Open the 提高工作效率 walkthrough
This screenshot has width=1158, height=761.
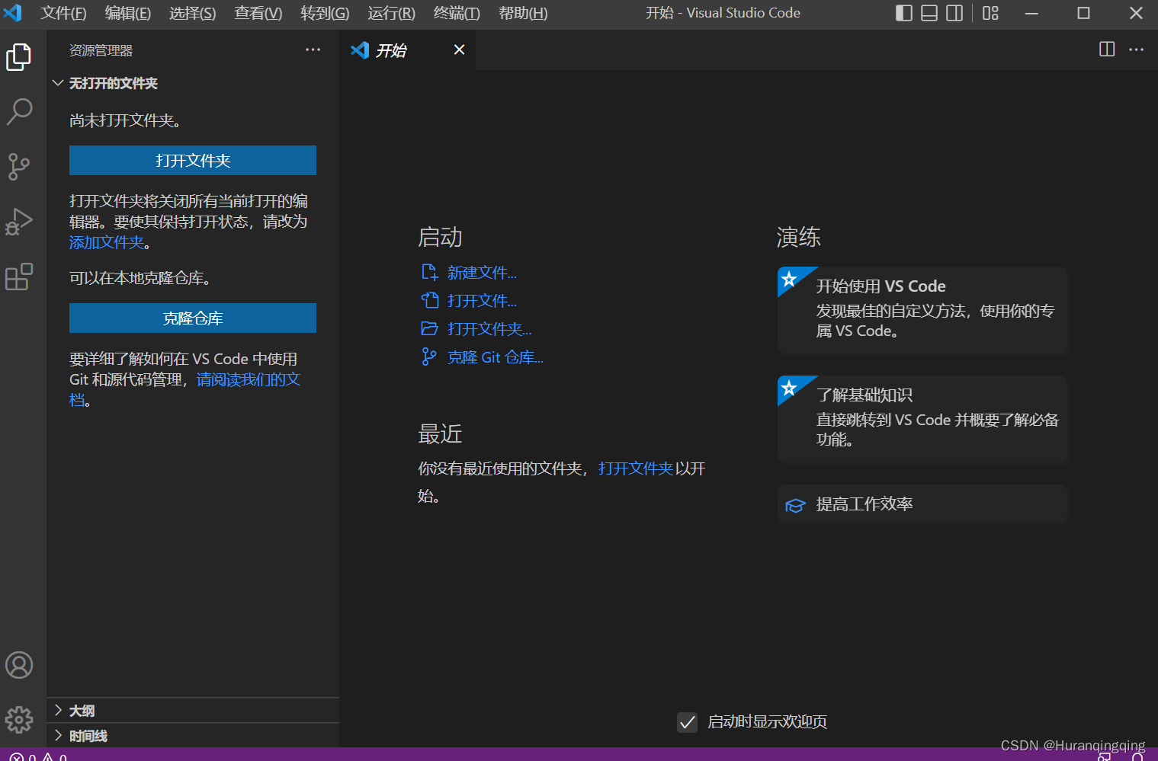(x=922, y=504)
